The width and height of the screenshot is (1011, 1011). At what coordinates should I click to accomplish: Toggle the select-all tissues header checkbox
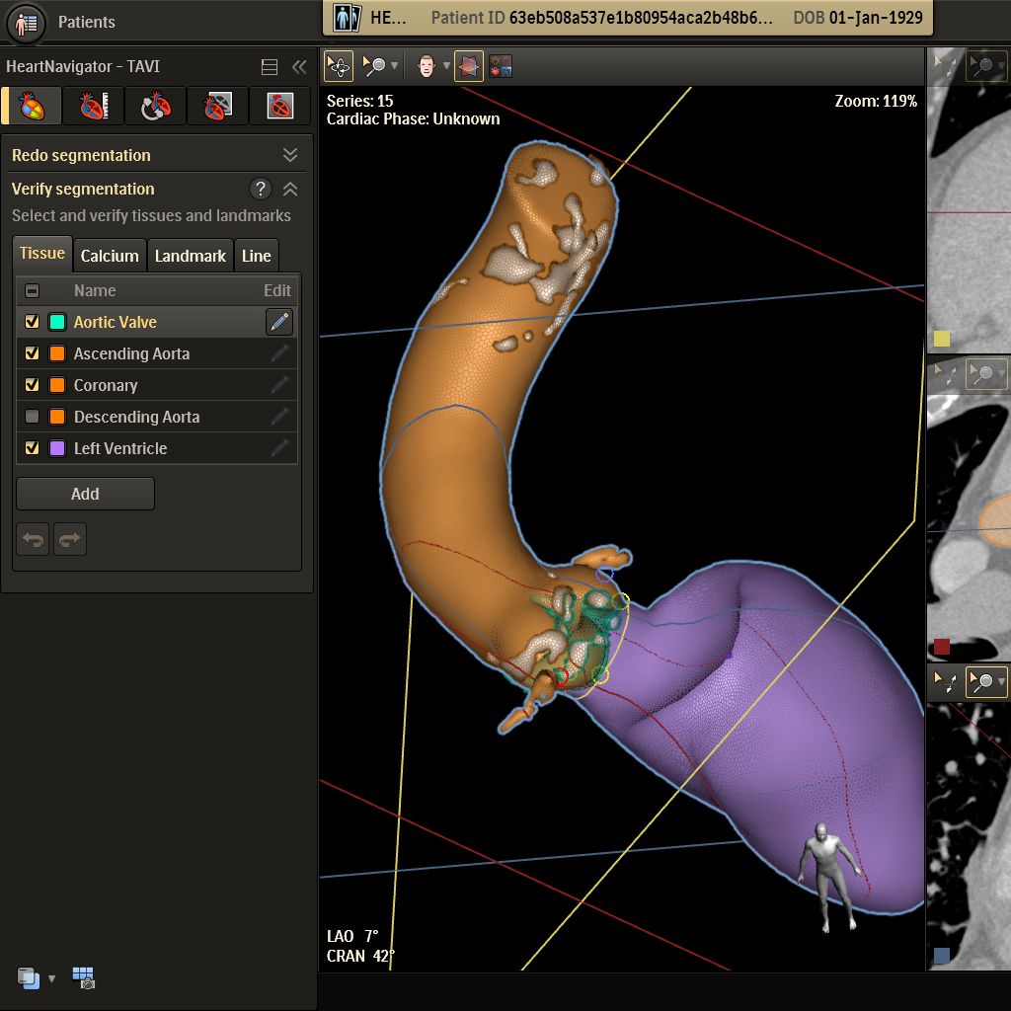point(32,291)
